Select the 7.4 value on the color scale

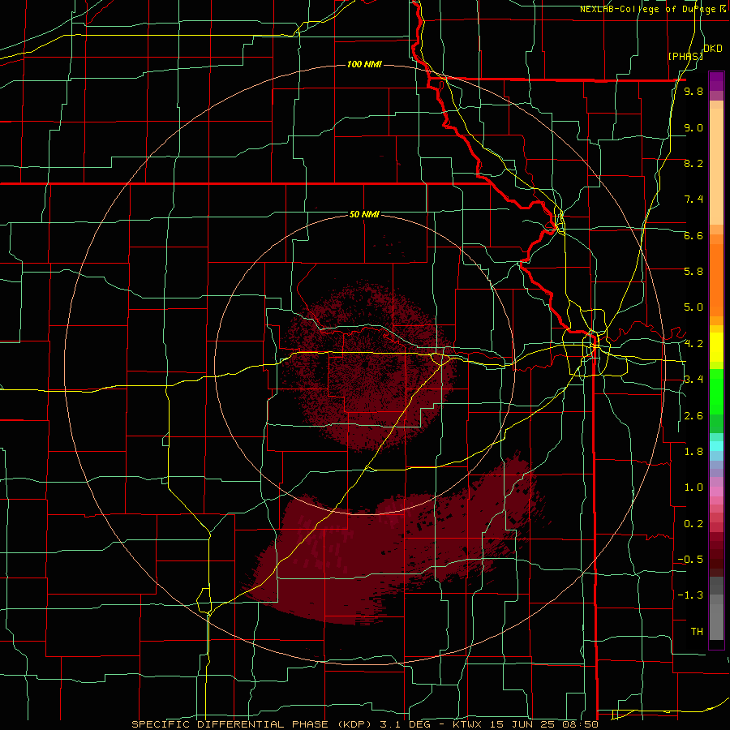coord(693,200)
